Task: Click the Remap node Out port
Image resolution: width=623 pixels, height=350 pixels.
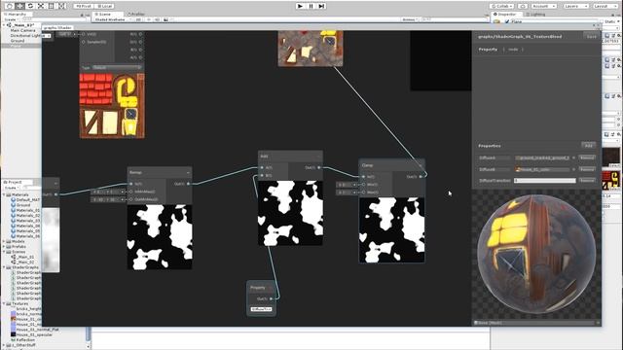Action: click(188, 184)
